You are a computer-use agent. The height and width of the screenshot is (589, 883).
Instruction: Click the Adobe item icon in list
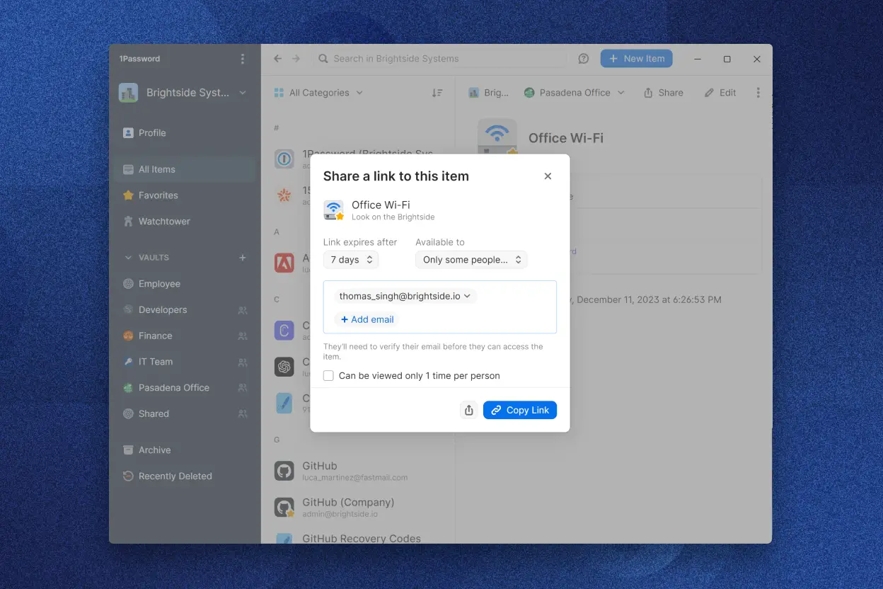(x=284, y=263)
